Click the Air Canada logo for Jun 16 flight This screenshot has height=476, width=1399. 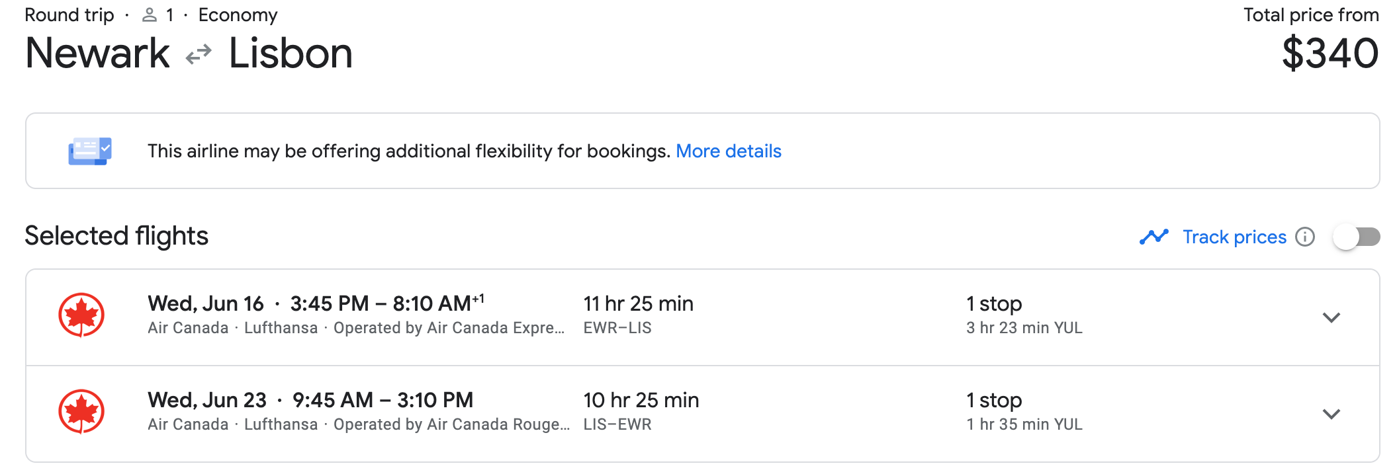tap(81, 315)
